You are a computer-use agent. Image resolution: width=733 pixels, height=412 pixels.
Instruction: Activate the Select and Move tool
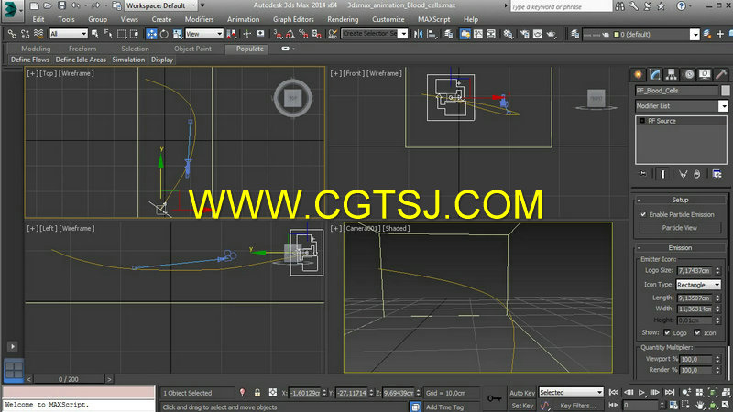pos(151,34)
